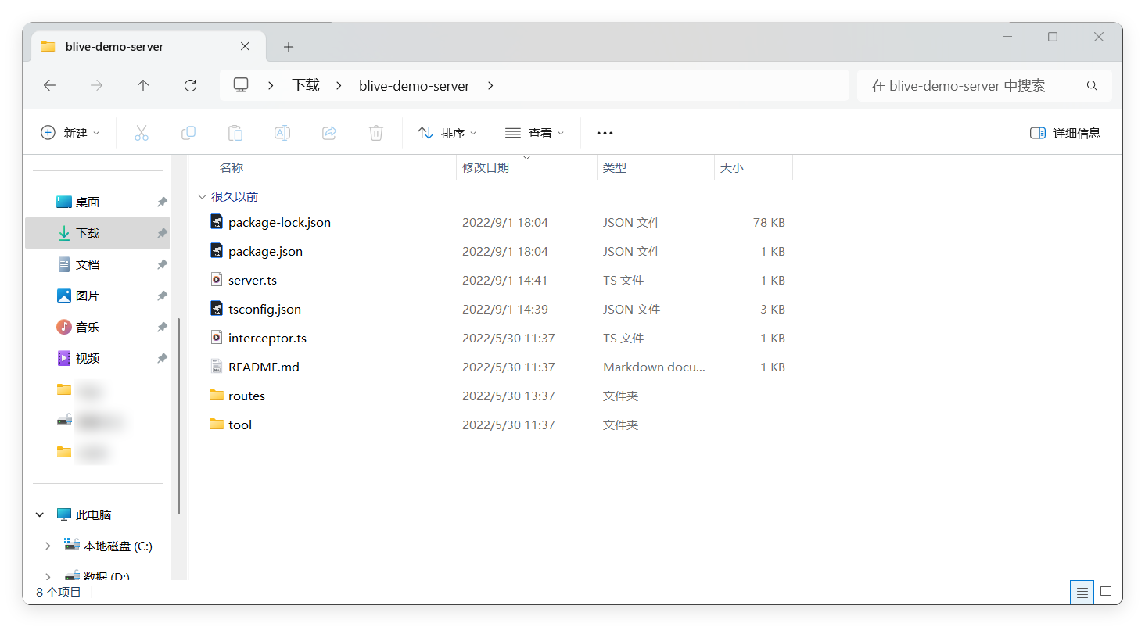Viewport: 1145px width, 627px height.
Task: Select interceptor.ts file name
Action: tap(267, 338)
